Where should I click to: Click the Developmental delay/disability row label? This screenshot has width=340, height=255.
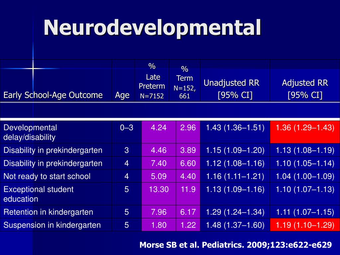coord(30,132)
